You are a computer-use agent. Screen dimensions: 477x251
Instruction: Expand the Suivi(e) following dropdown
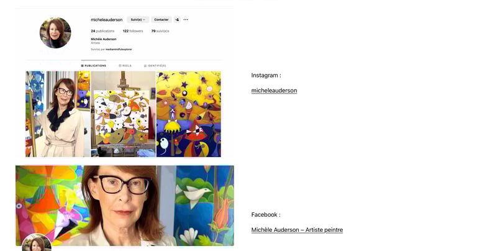138,19
